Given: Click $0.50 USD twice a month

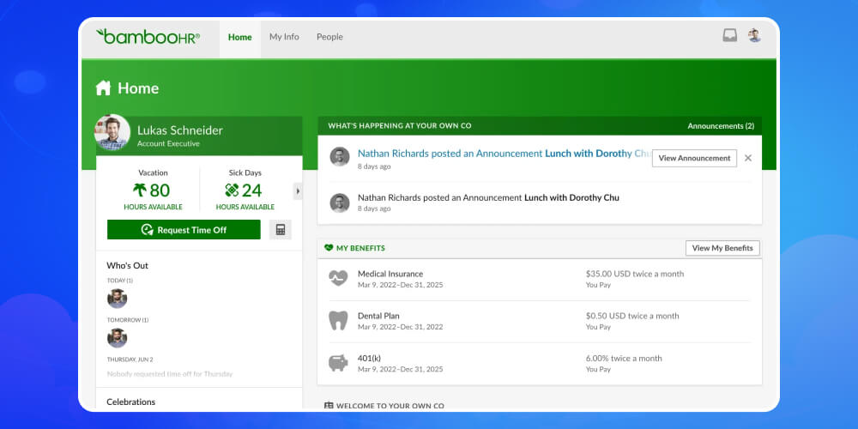Looking at the screenshot, I should coord(632,316).
